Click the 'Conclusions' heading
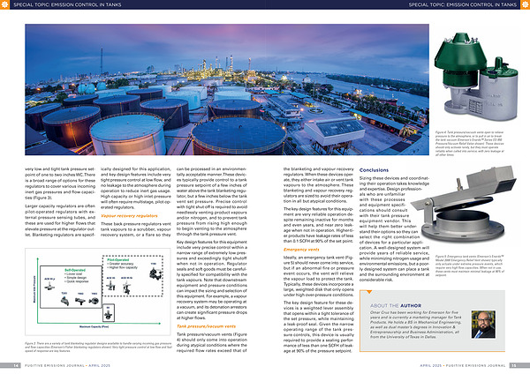This screenshot has width=530, height=374. (x=374, y=170)
